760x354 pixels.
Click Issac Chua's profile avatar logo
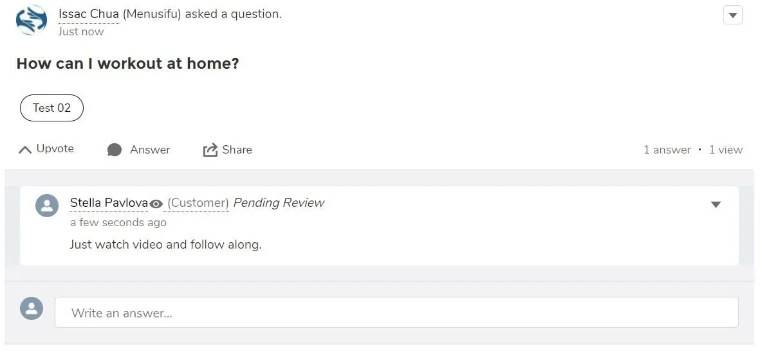(x=32, y=20)
